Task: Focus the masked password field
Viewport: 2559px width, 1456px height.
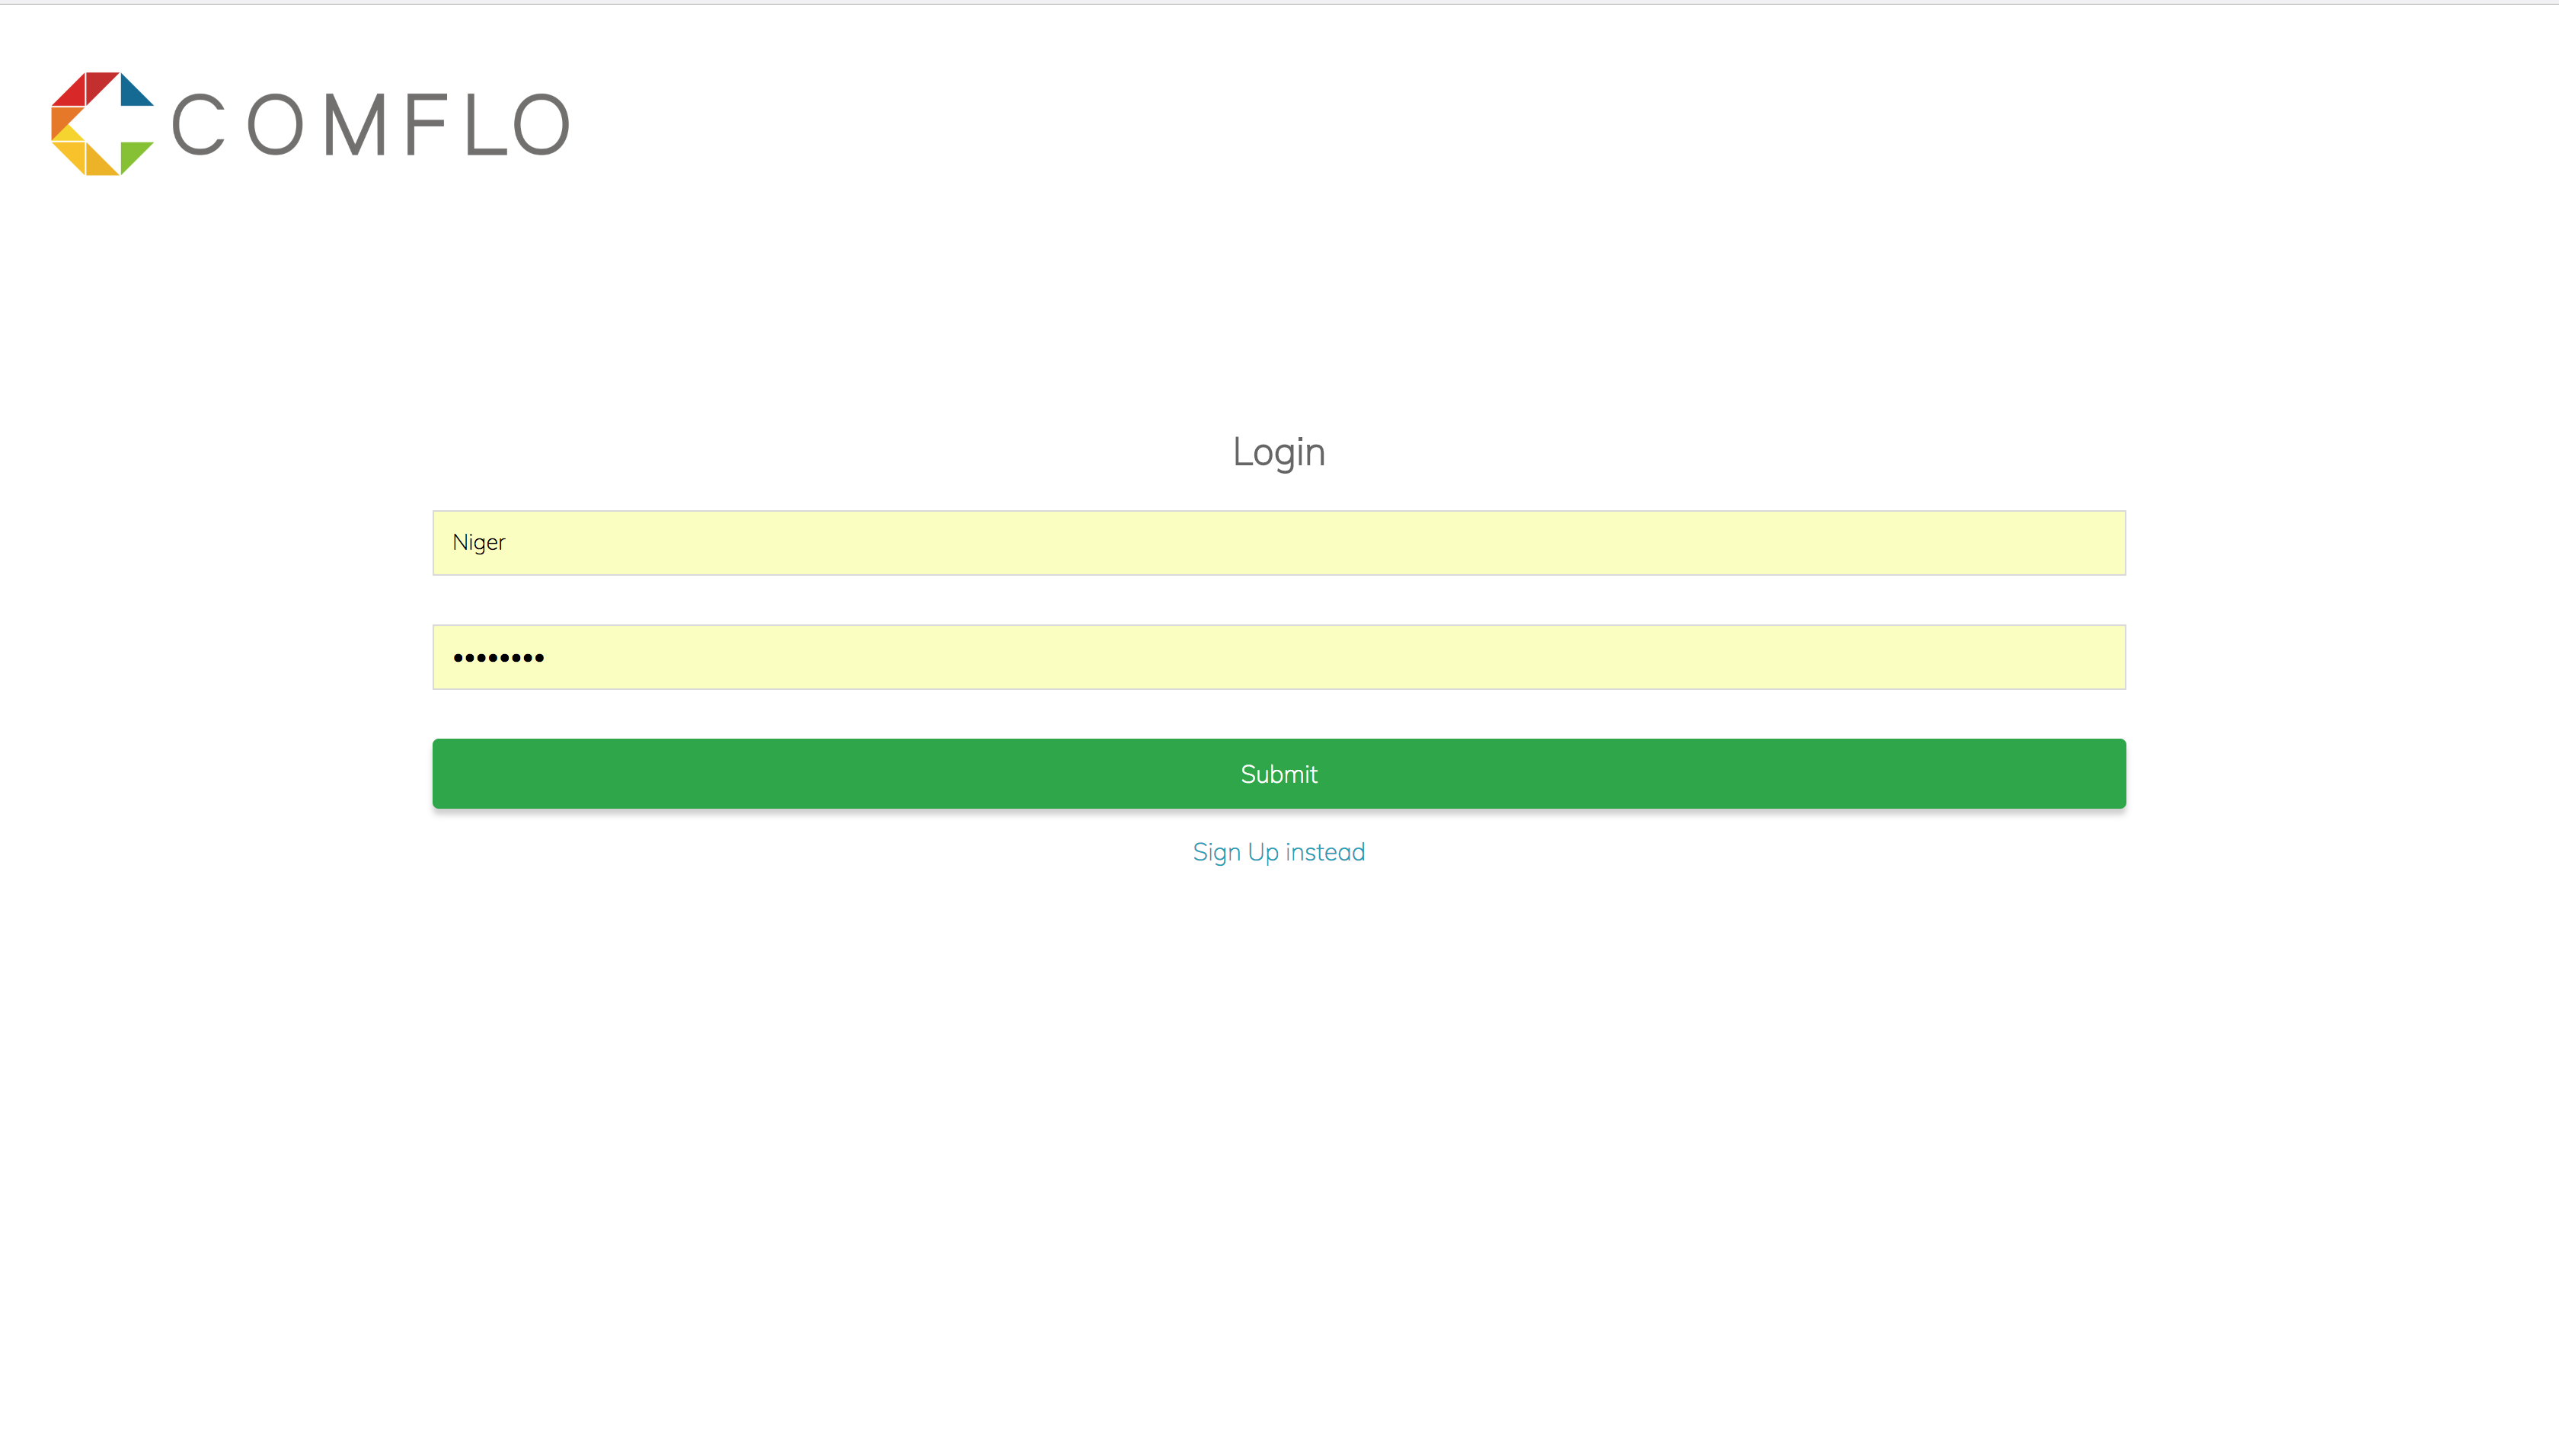Action: 1278,657
